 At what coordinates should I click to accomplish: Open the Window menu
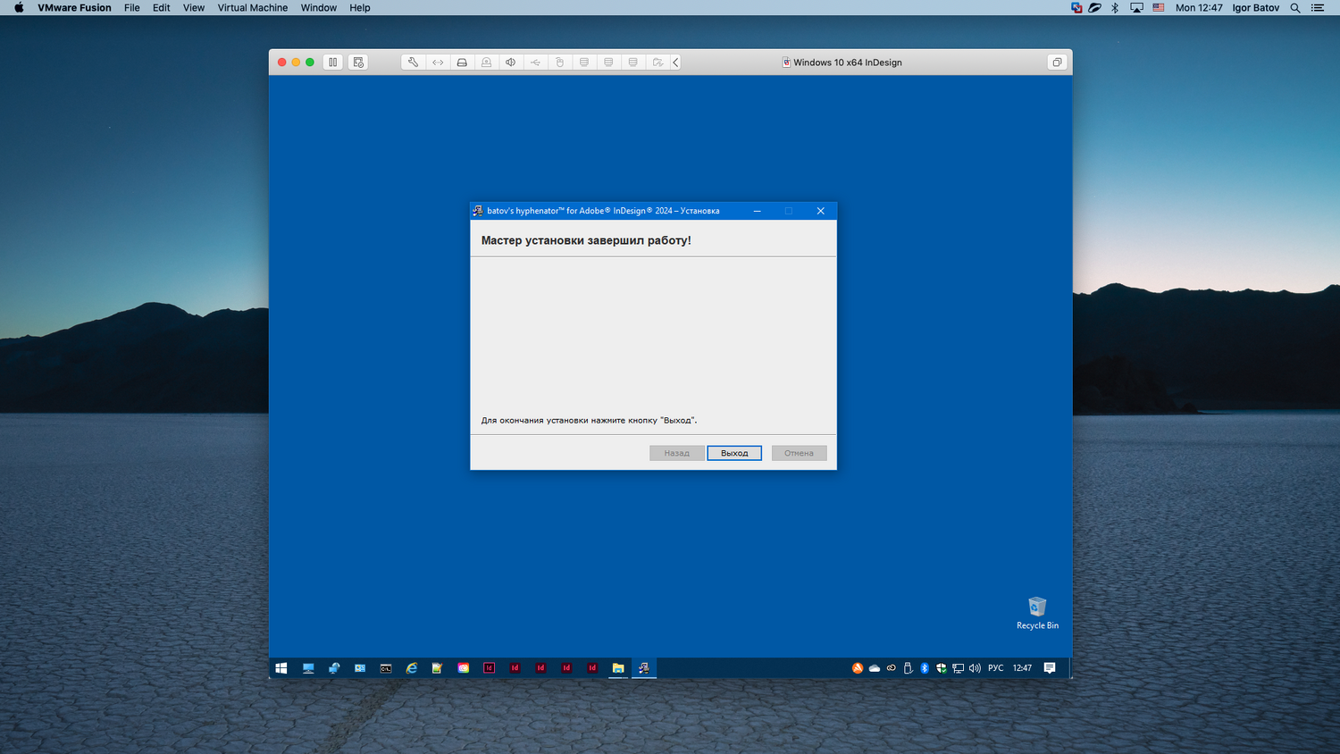tap(319, 8)
